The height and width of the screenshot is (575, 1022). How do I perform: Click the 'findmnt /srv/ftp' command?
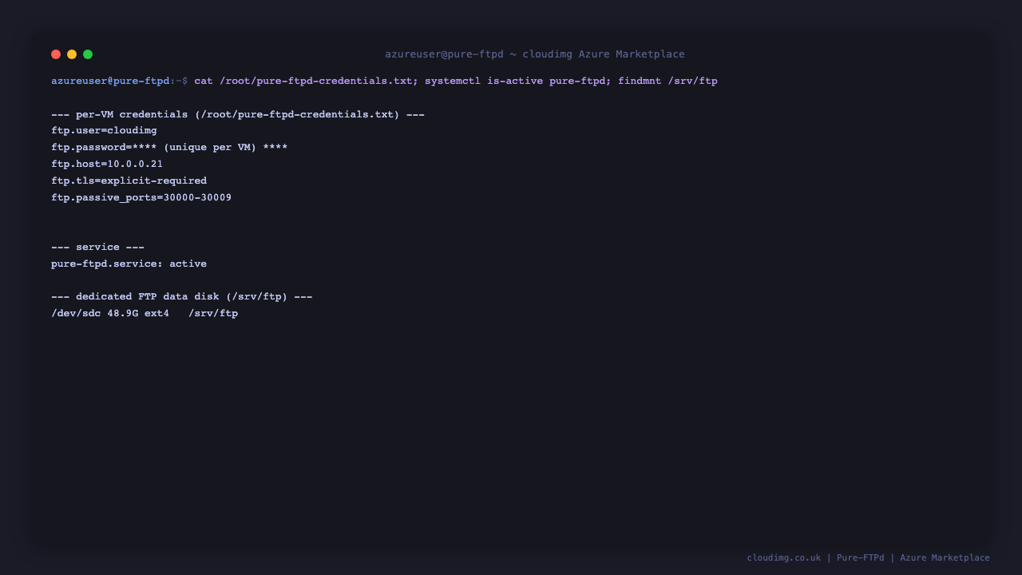pos(667,81)
